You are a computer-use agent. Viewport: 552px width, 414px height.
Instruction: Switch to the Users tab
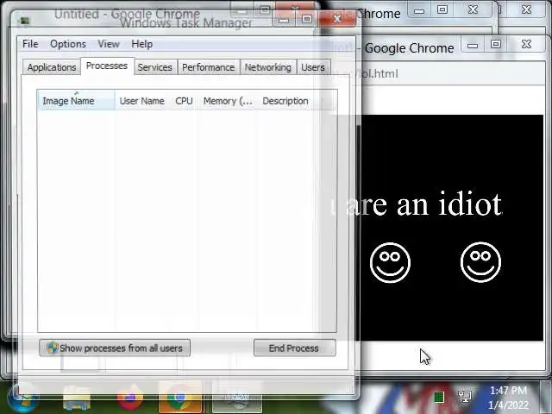coord(313,67)
